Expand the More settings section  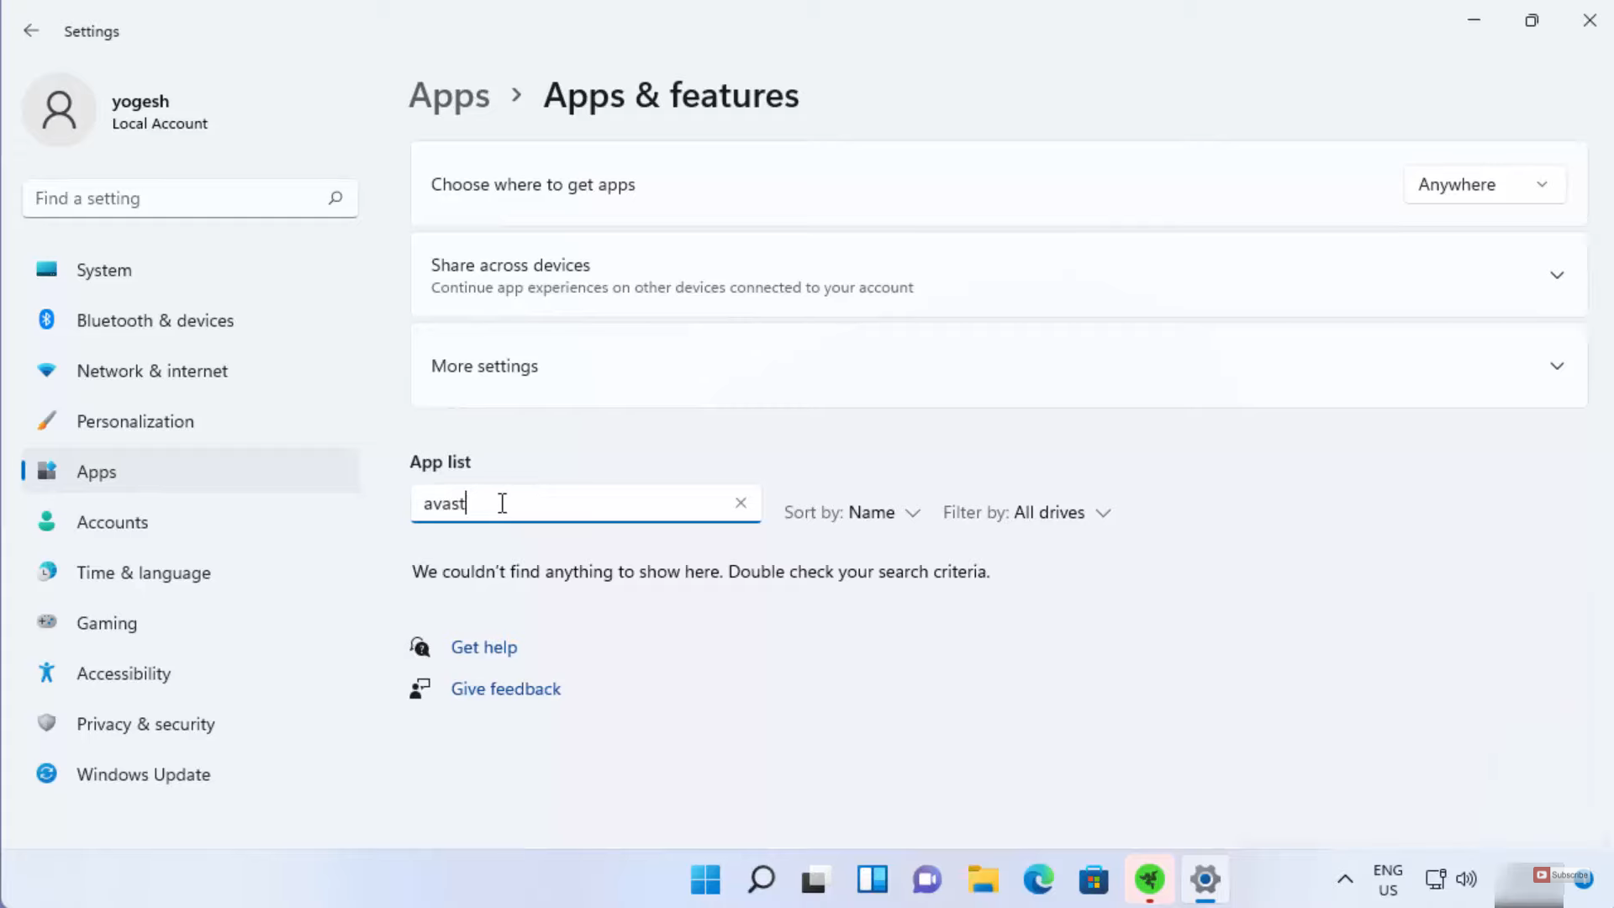[1557, 367]
